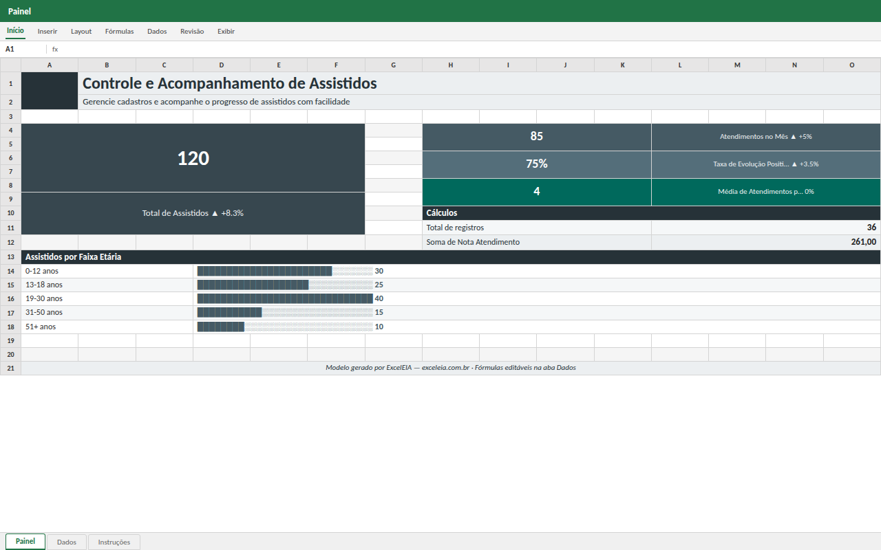Screen dimensions: 881x550
Task: Click the 85 KPI value cell
Action: click(537, 137)
